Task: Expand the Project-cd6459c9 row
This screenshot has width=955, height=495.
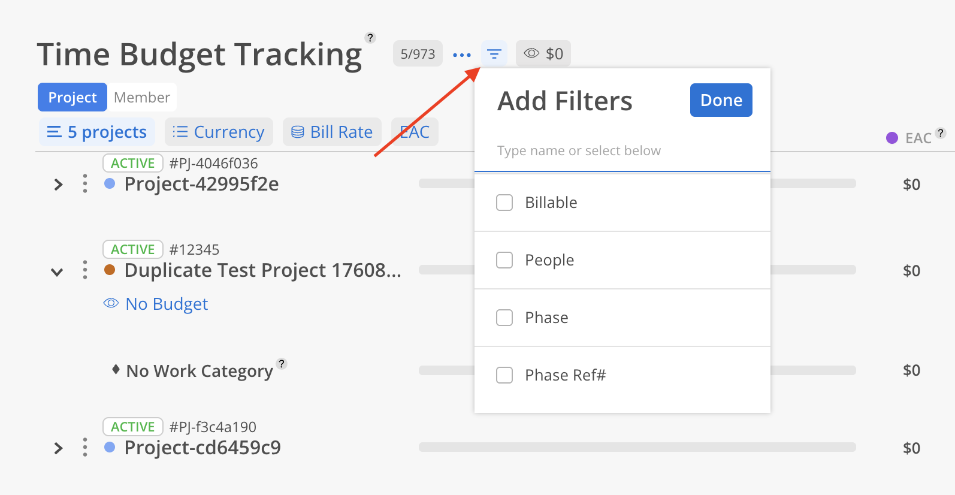Action: tap(58, 448)
